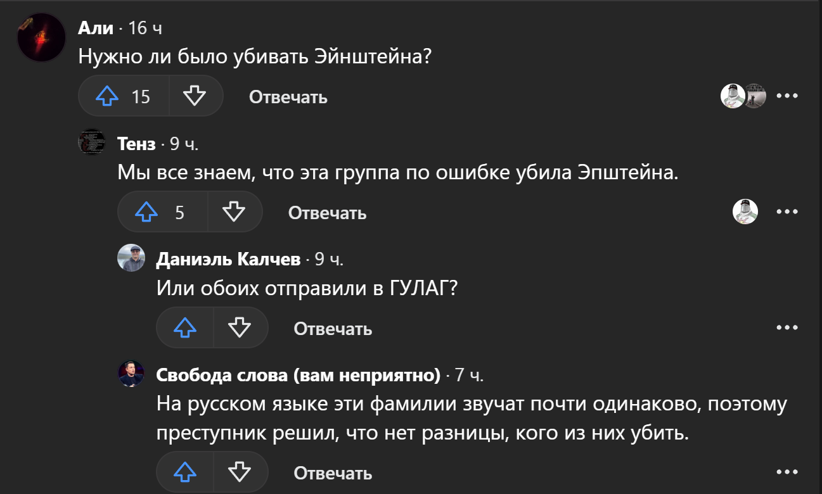Open more options for Даниэль Калчев's reply
Image resolution: width=822 pixels, height=494 pixels.
coord(787,328)
